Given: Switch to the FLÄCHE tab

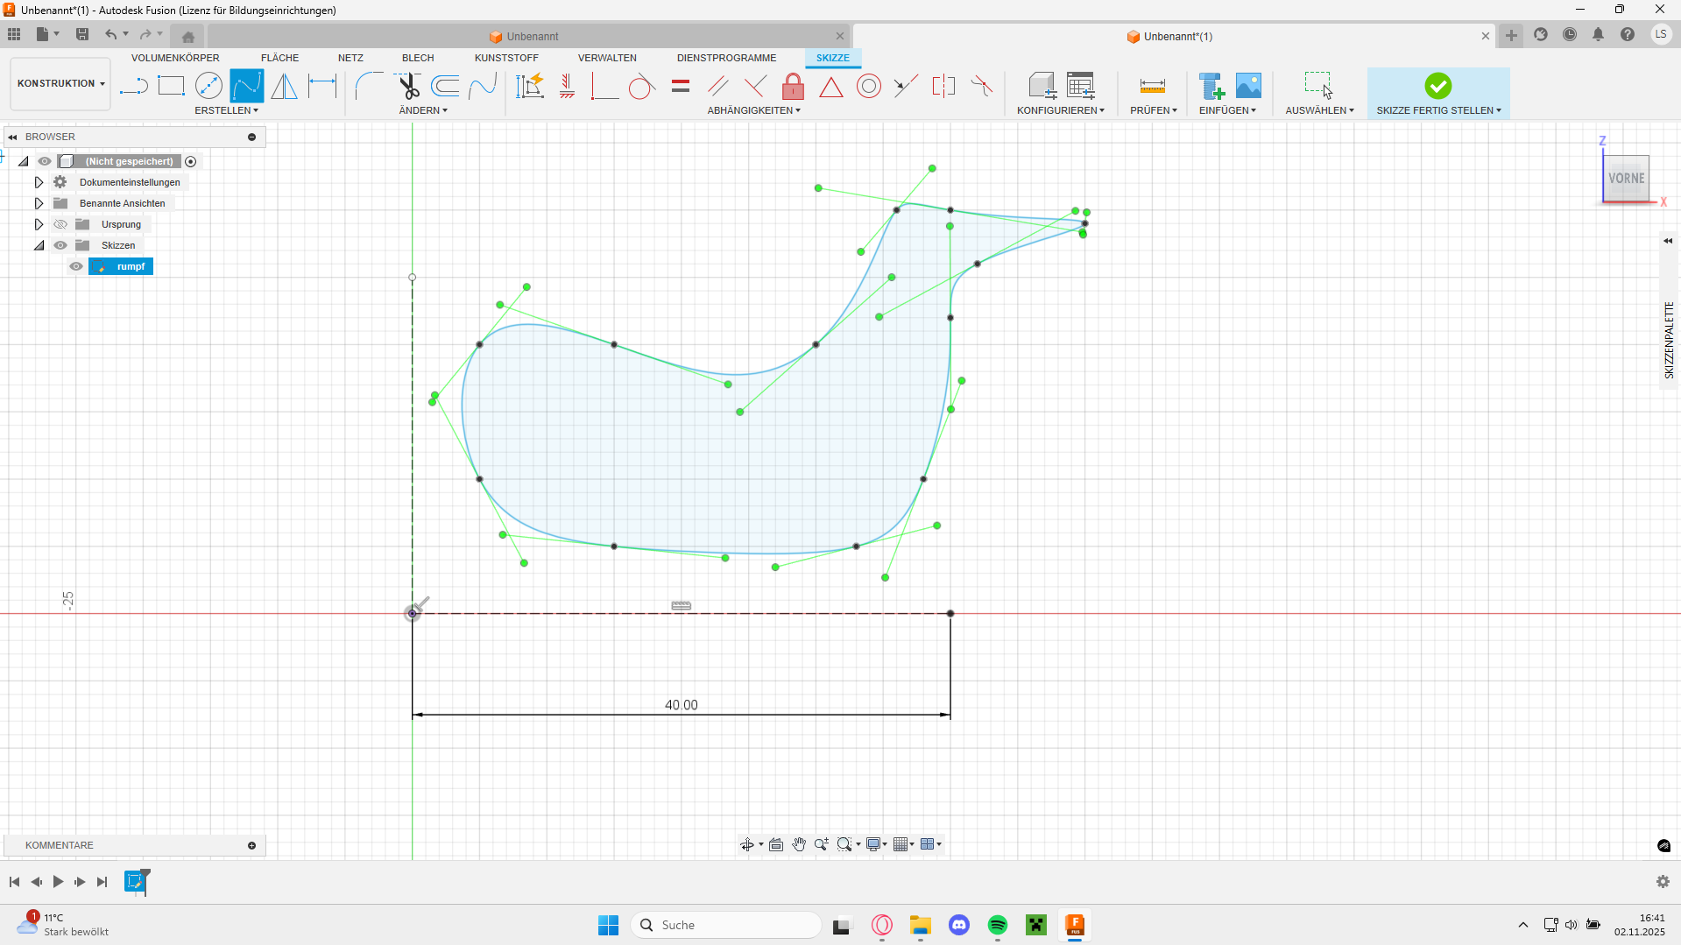Looking at the screenshot, I should (279, 58).
